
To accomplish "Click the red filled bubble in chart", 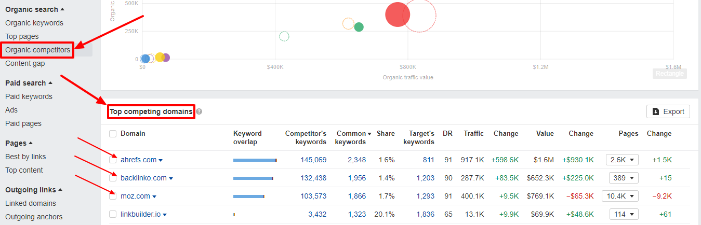I will point(398,15).
